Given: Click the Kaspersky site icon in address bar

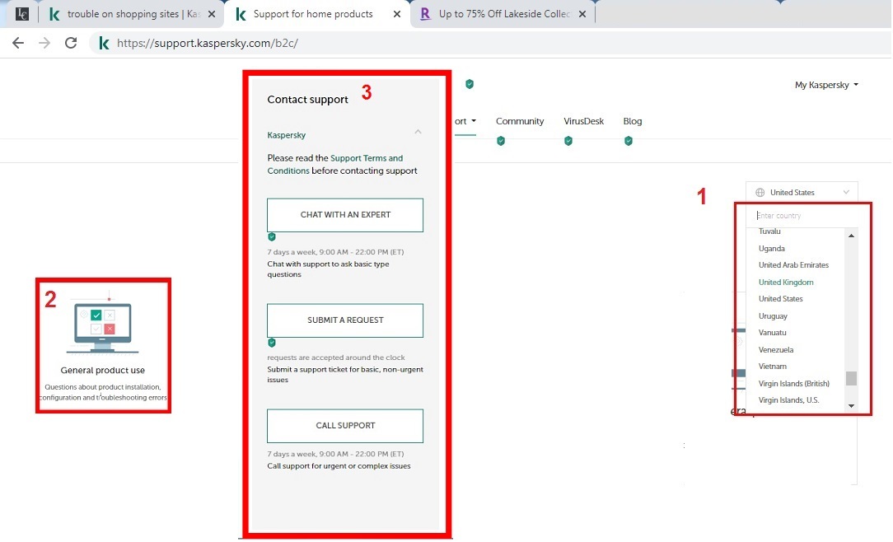Looking at the screenshot, I should (105, 43).
